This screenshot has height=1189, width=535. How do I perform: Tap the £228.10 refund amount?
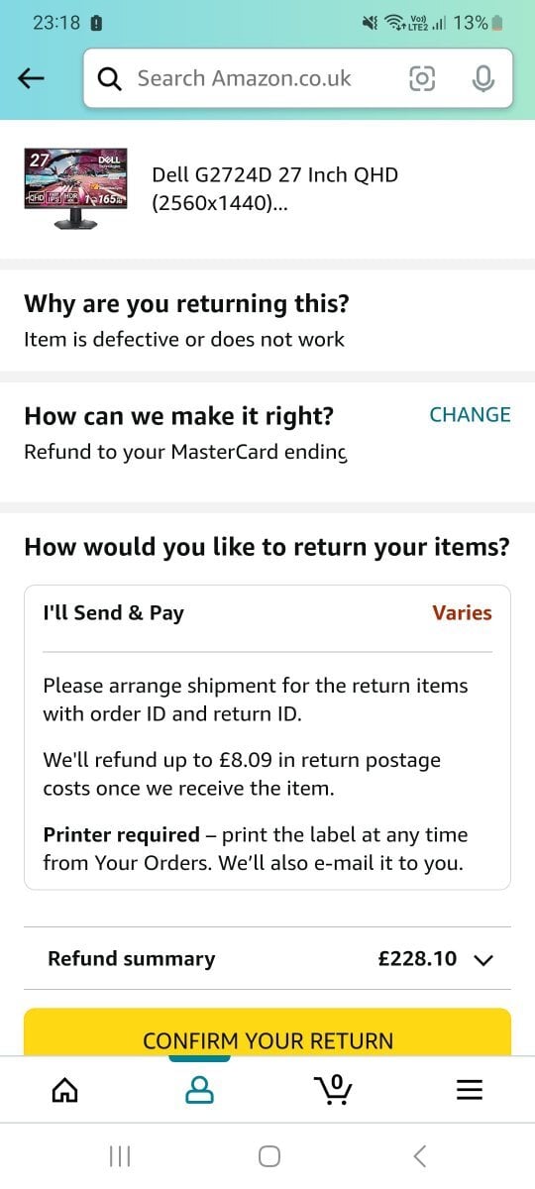coord(417,958)
